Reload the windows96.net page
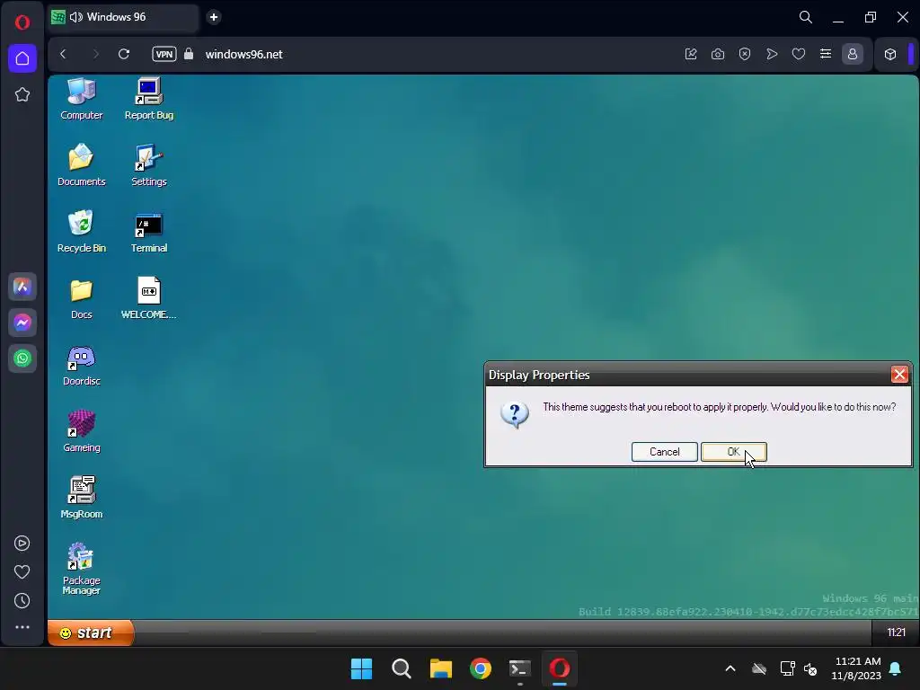920x690 pixels. click(124, 54)
